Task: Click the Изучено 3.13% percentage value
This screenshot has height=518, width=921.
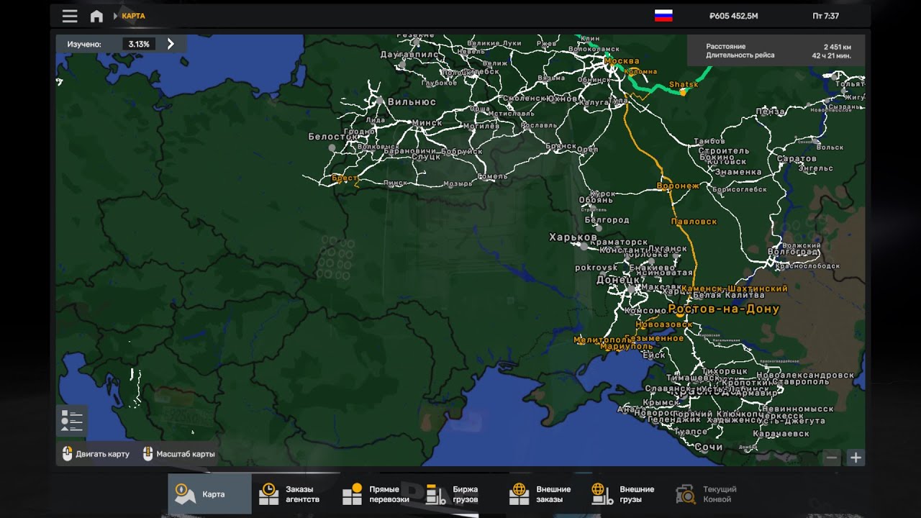Action: pyautogui.click(x=139, y=44)
